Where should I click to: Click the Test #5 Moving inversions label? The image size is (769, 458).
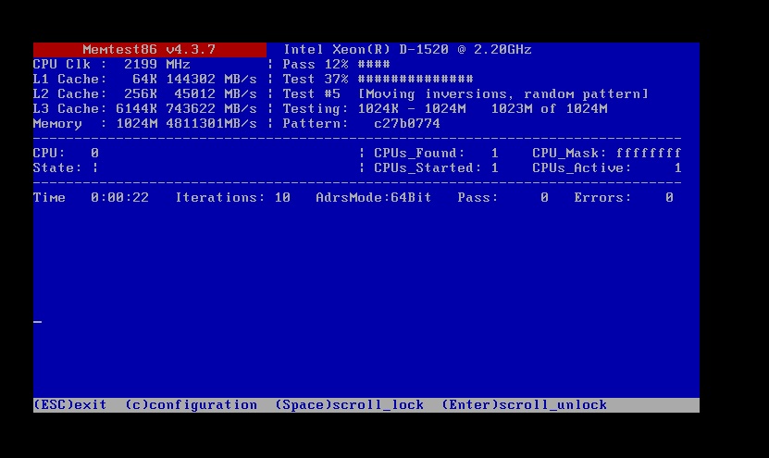465,93
